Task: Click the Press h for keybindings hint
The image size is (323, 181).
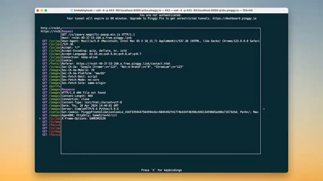Action: pos(161,170)
